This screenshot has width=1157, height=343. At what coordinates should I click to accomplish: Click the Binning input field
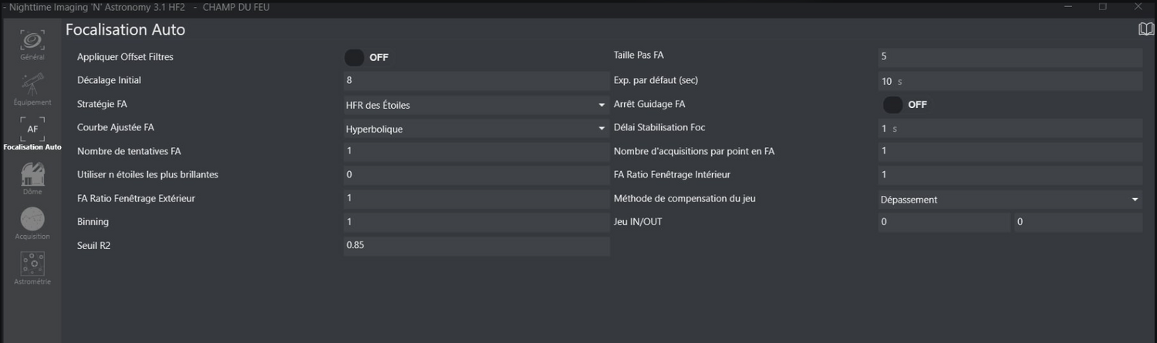[476, 222]
